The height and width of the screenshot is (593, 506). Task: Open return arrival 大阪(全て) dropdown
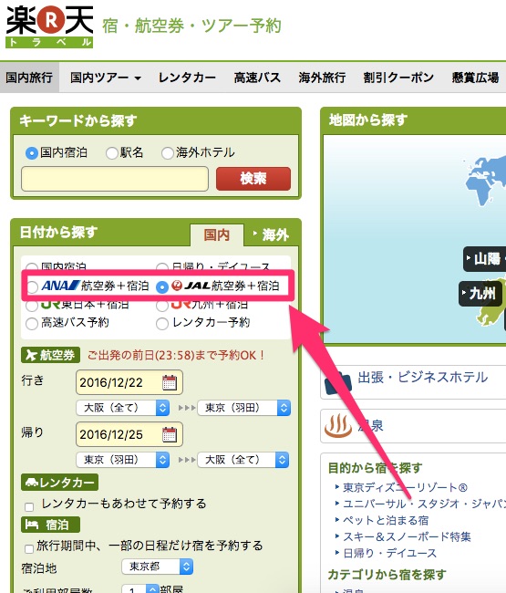[243, 460]
